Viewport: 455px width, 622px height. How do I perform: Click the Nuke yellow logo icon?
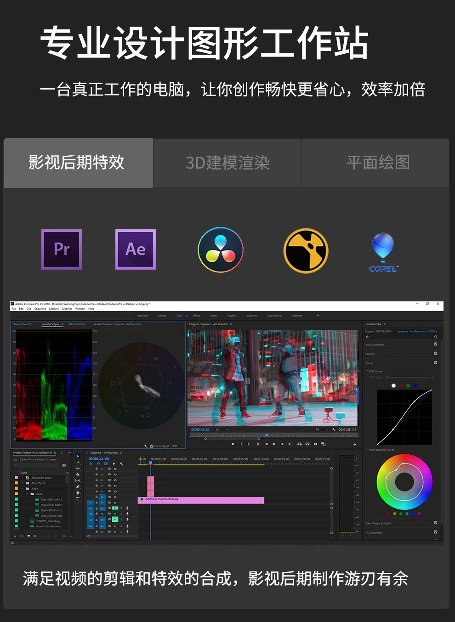tap(306, 251)
